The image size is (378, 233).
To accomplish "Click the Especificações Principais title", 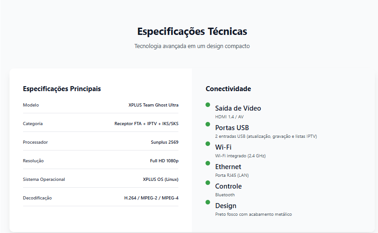I will click(x=62, y=89).
